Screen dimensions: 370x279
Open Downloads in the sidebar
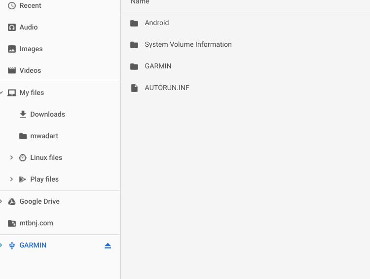(x=47, y=115)
